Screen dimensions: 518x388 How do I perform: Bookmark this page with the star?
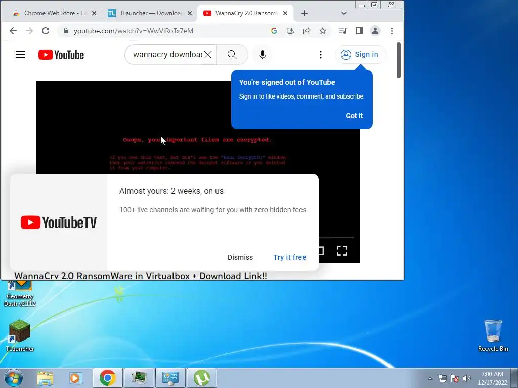pyautogui.click(x=323, y=31)
